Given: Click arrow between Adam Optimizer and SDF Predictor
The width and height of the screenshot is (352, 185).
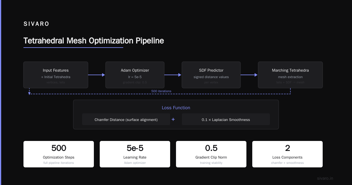Looking at the screenshot, I should pyautogui.click(x=173, y=75).
